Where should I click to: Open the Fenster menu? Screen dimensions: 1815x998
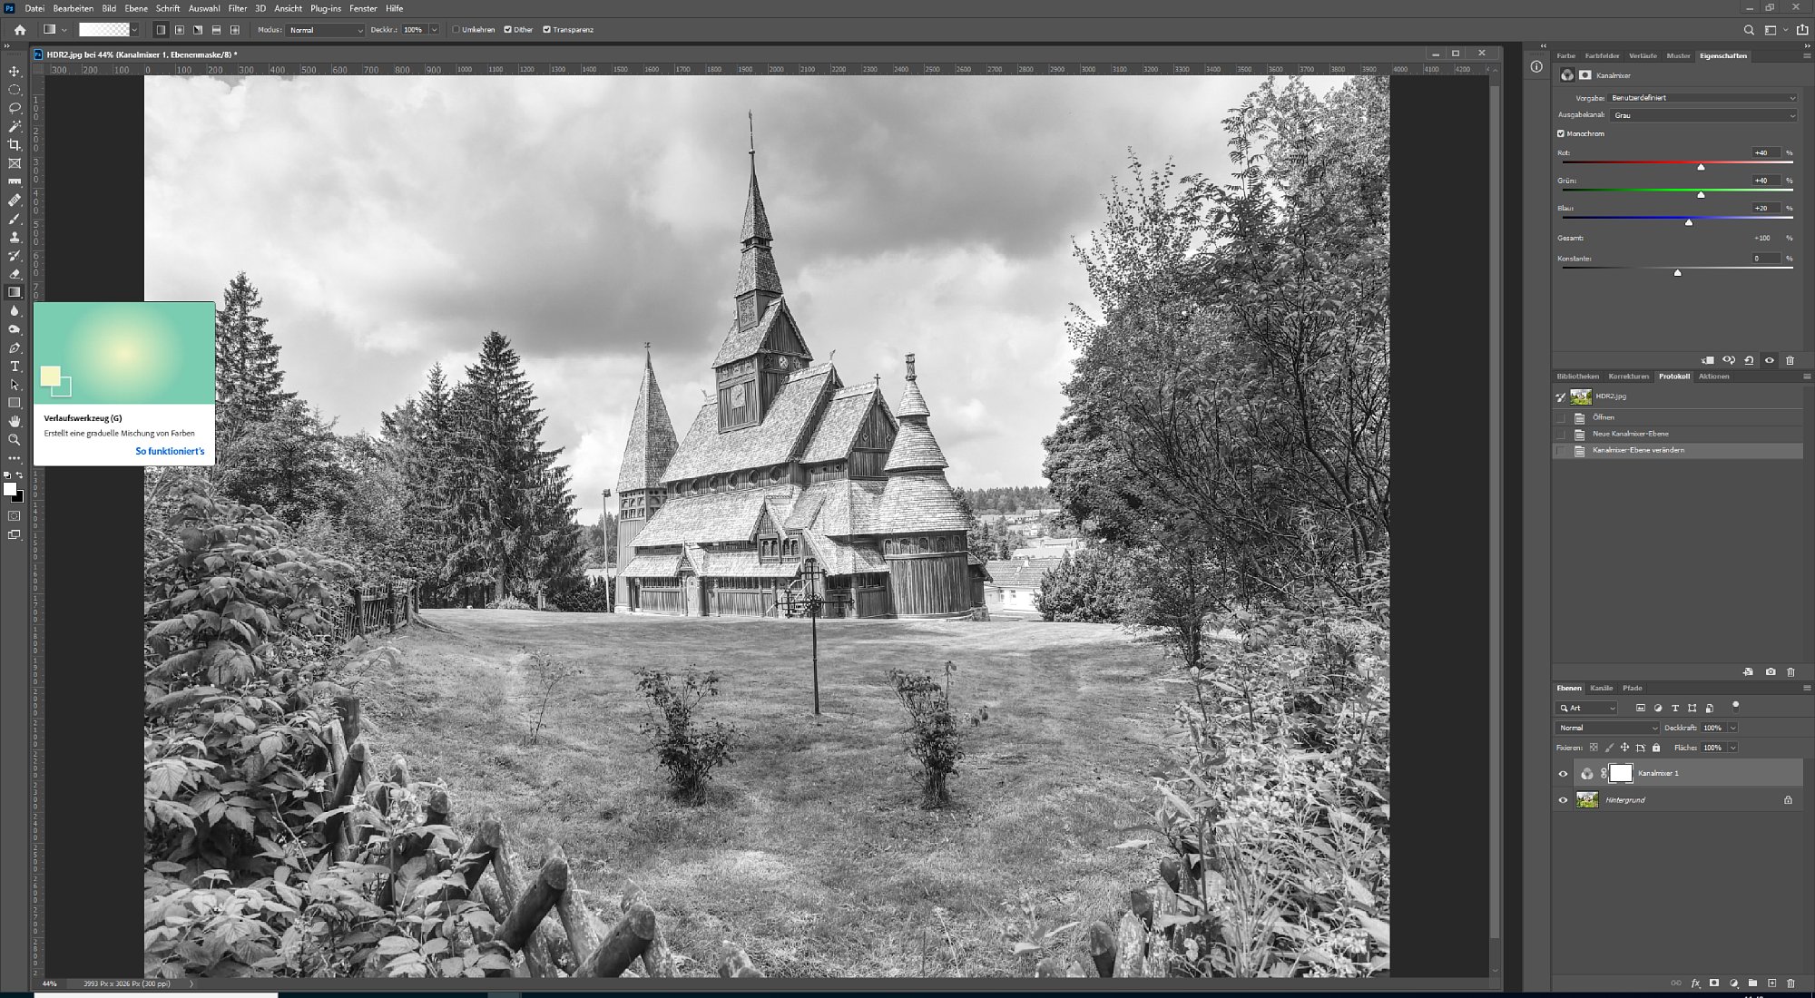point(363,8)
